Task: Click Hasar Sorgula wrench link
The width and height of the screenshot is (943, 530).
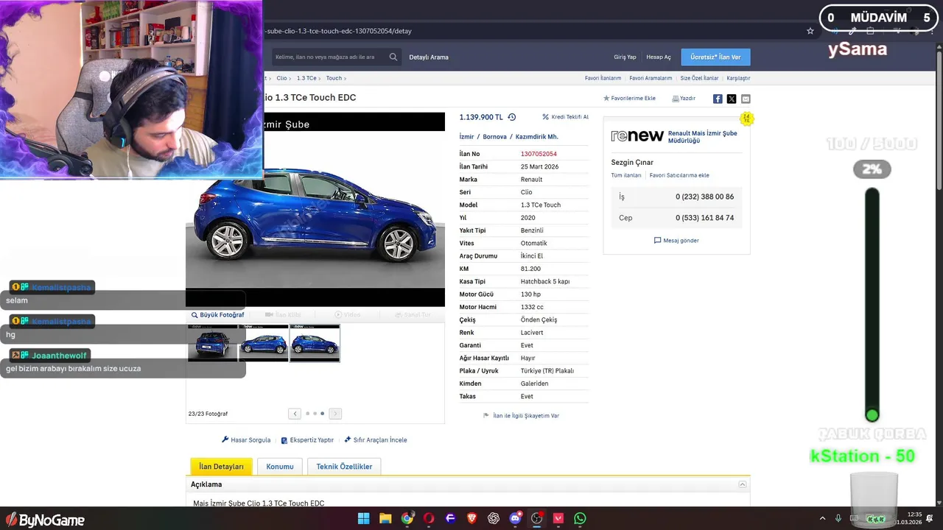Action: pos(246,440)
